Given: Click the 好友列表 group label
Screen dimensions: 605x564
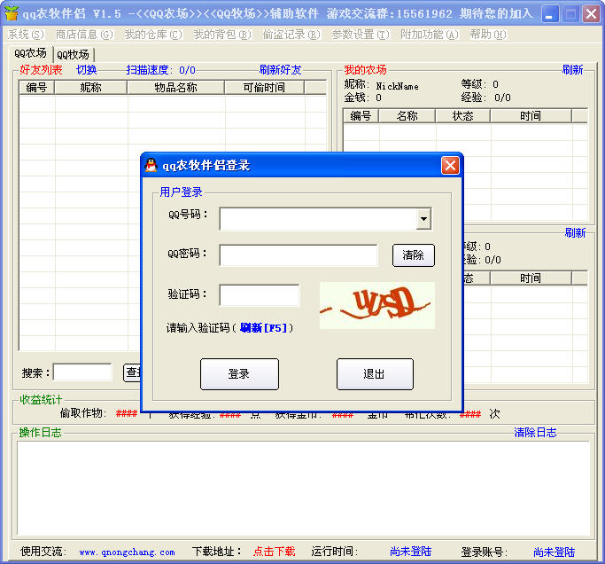Looking at the screenshot, I should (41, 70).
